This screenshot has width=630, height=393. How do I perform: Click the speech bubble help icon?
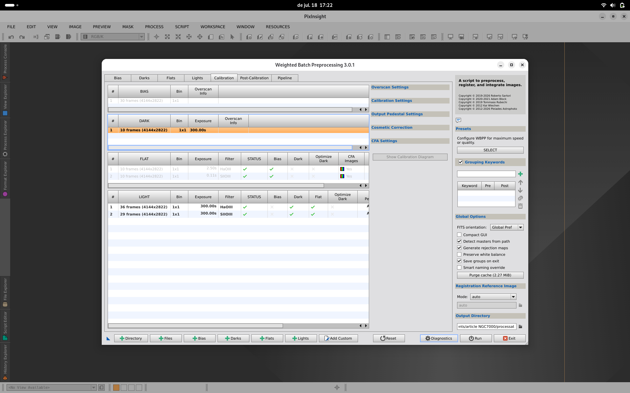point(458,120)
